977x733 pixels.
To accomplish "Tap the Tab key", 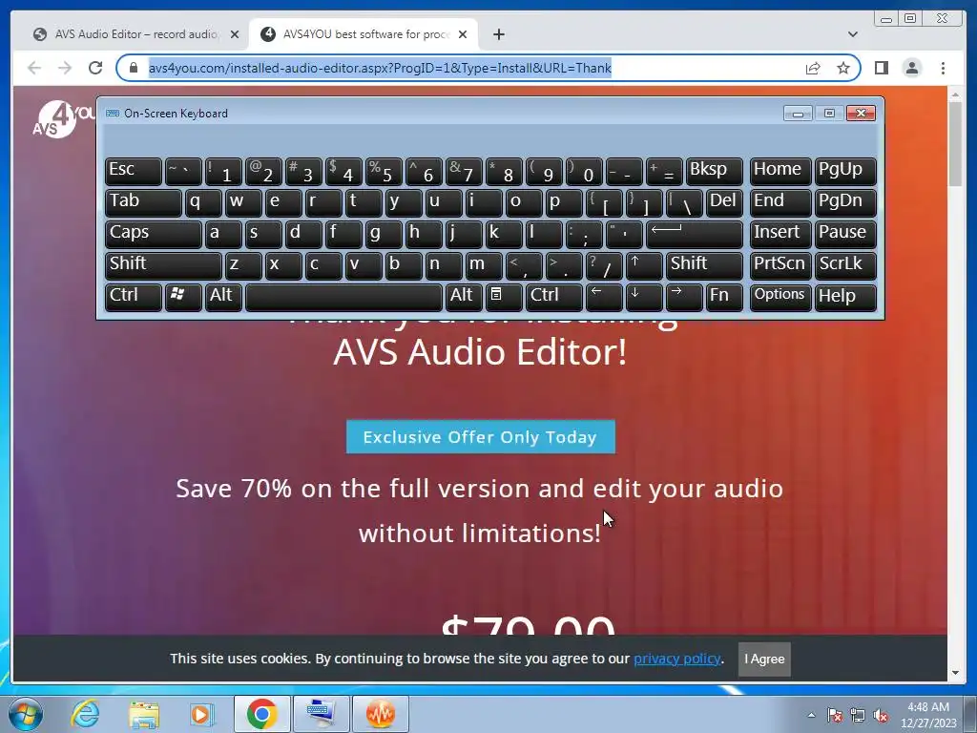I will coord(143,202).
